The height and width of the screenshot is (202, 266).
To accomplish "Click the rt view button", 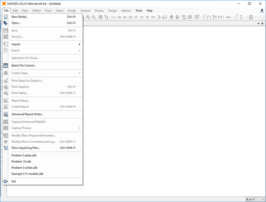I will (136, 17).
